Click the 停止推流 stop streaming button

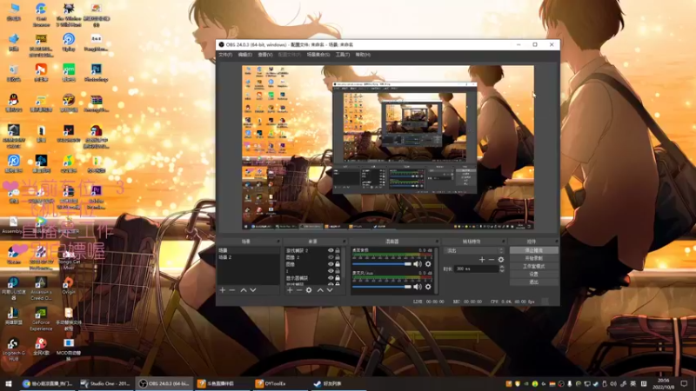(533, 250)
